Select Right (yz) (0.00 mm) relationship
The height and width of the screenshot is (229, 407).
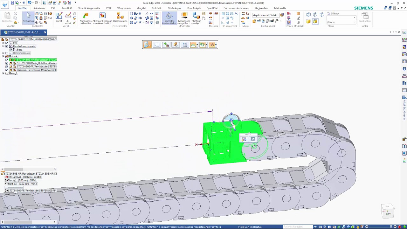coord(23,177)
